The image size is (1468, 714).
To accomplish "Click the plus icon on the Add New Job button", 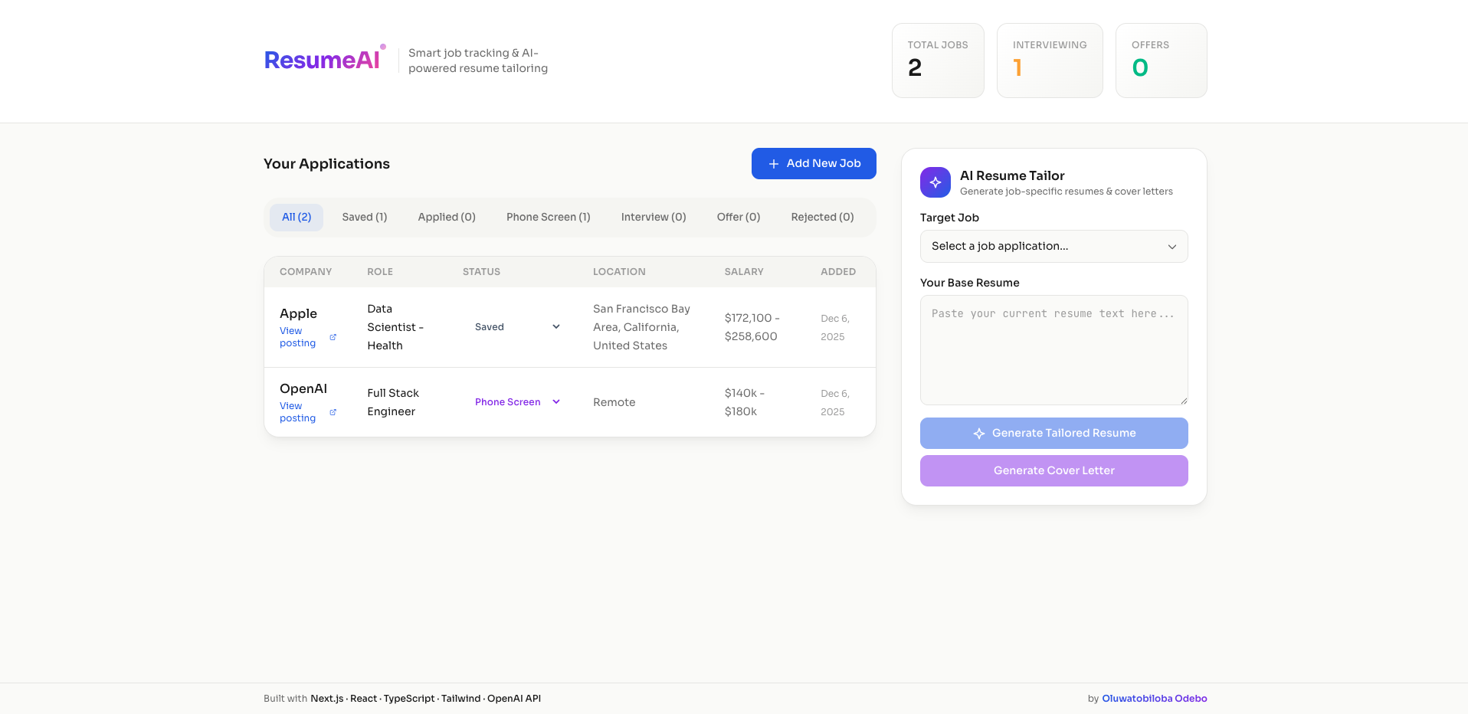I will click(x=772, y=163).
